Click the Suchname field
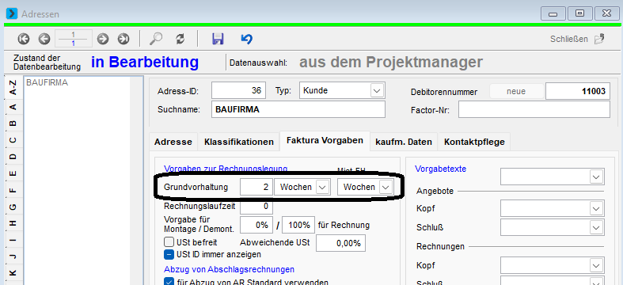The width and height of the screenshot is (623, 285). point(298,109)
